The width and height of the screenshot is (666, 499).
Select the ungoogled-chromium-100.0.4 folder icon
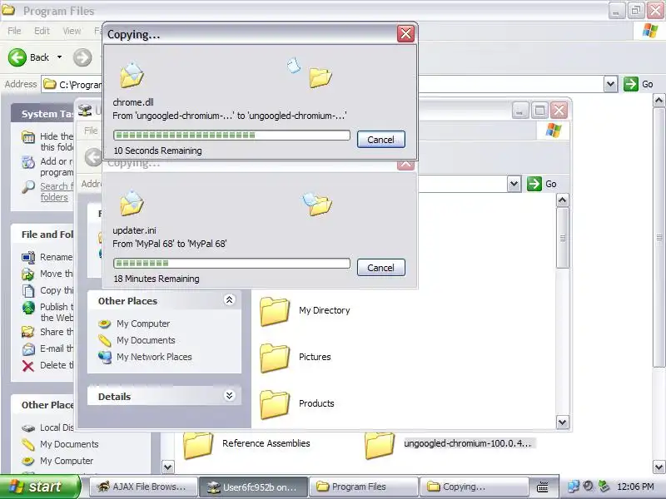[x=380, y=445]
